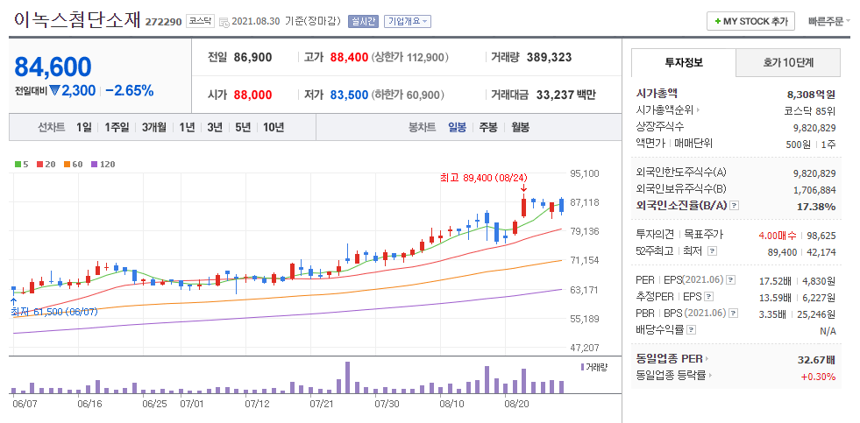Select the 월봉 candle chart
The image size is (860, 423).
pyautogui.click(x=521, y=128)
